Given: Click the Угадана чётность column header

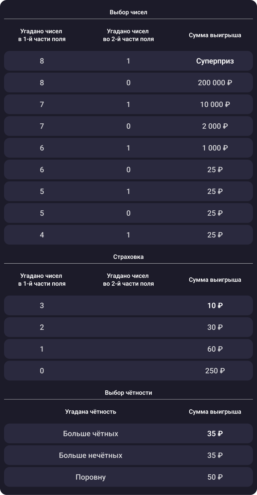Looking at the screenshot, I should [x=91, y=412].
